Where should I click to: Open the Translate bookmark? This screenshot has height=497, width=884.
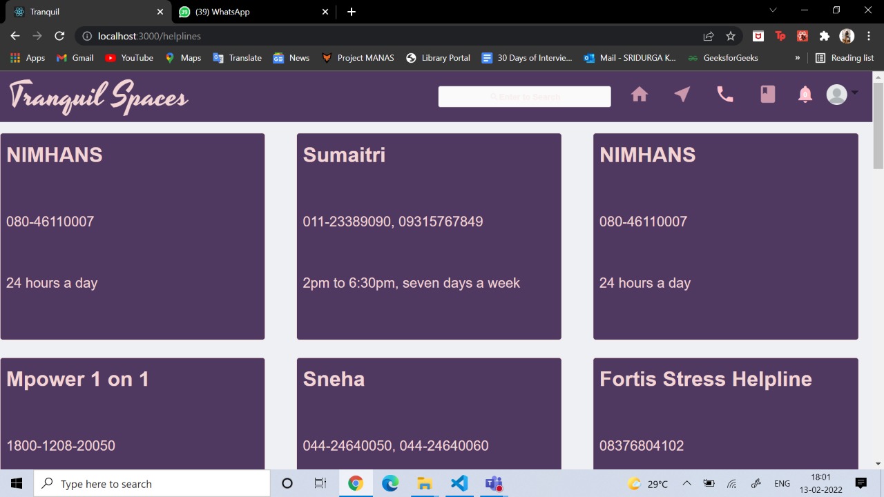[x=237, y=58]
